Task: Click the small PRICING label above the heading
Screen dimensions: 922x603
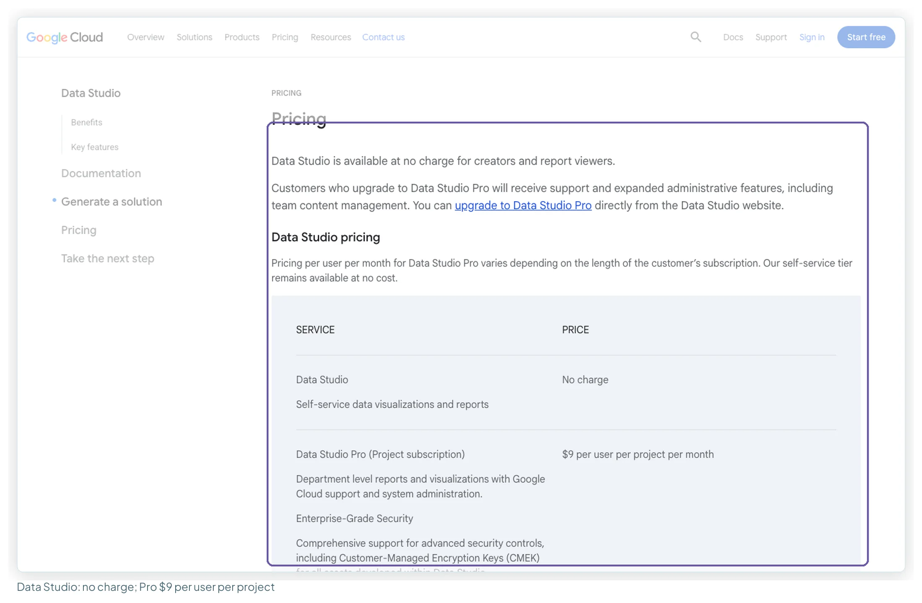Action: tap(286, 93)
